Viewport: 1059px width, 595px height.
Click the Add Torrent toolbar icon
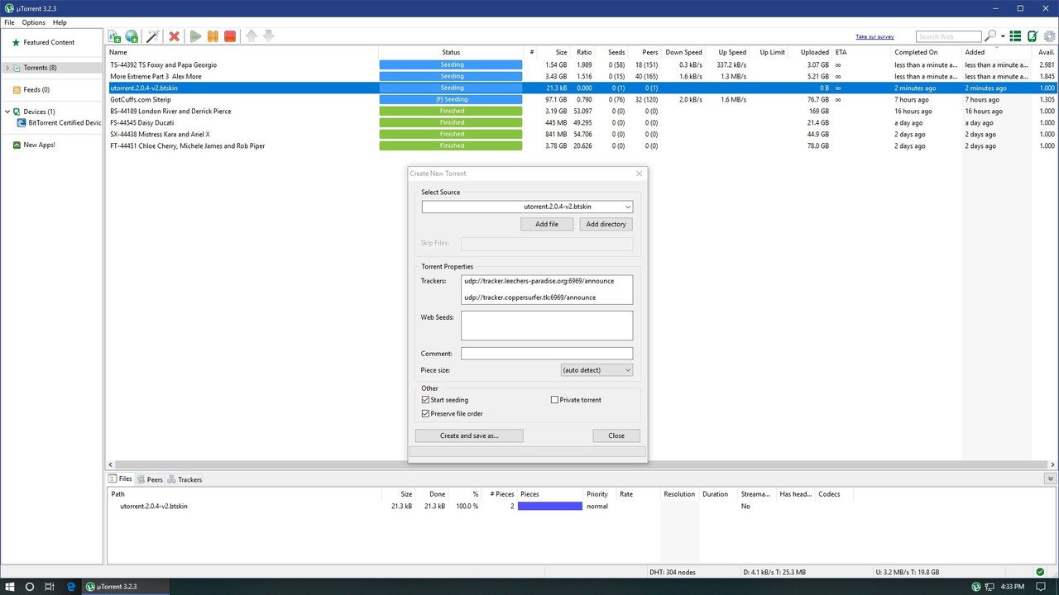coord(115,36)
